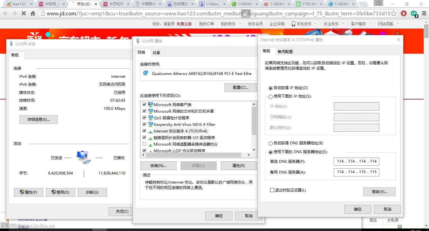This screenshot has height=231, width=429.
Task: Open the 备用配置 tab in IPv4 properties
Action: point(285,51)
